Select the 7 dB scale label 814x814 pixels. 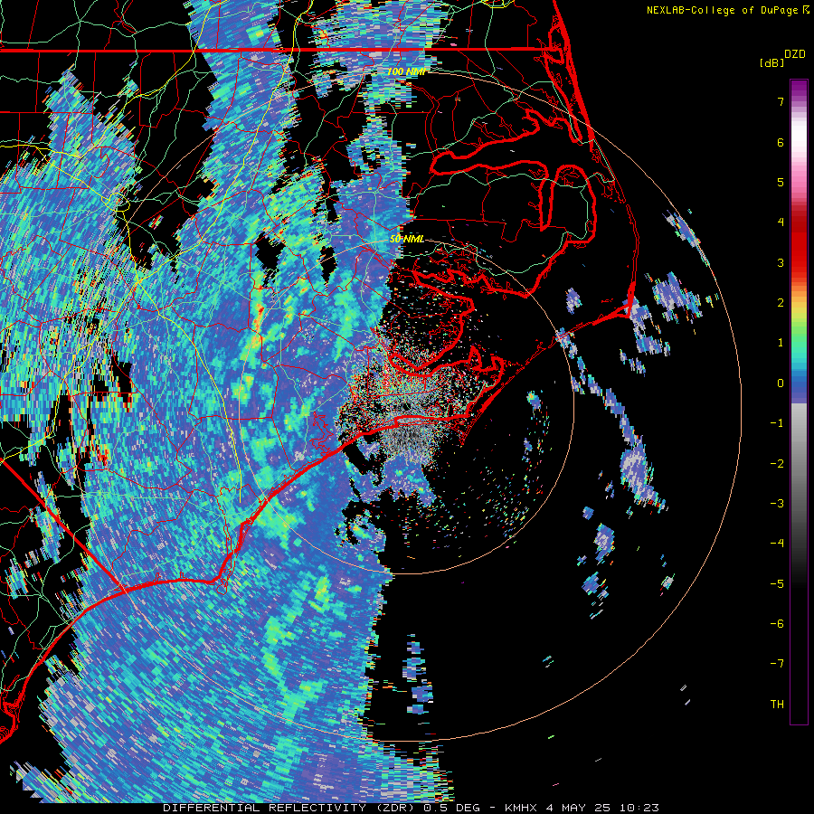click(781, 101)
